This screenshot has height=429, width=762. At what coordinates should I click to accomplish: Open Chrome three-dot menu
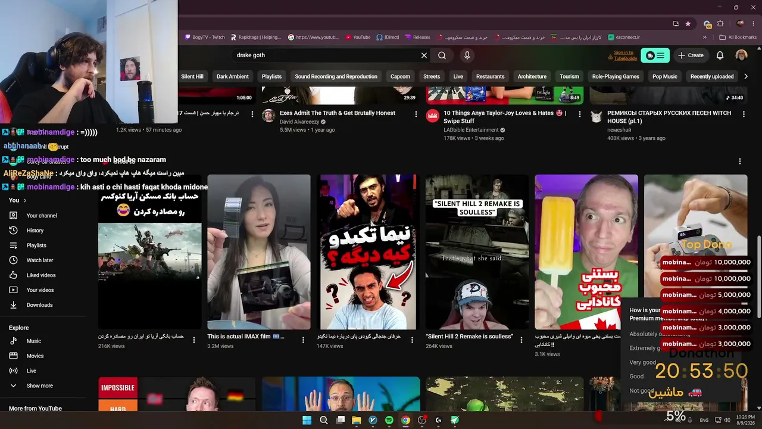coord(754,24)
